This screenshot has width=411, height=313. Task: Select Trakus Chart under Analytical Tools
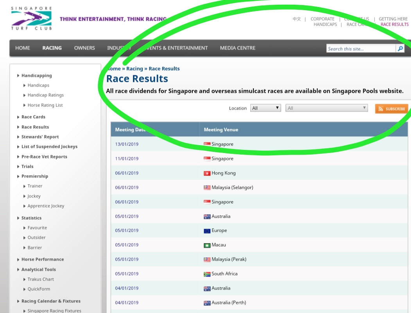pos(41,279)
